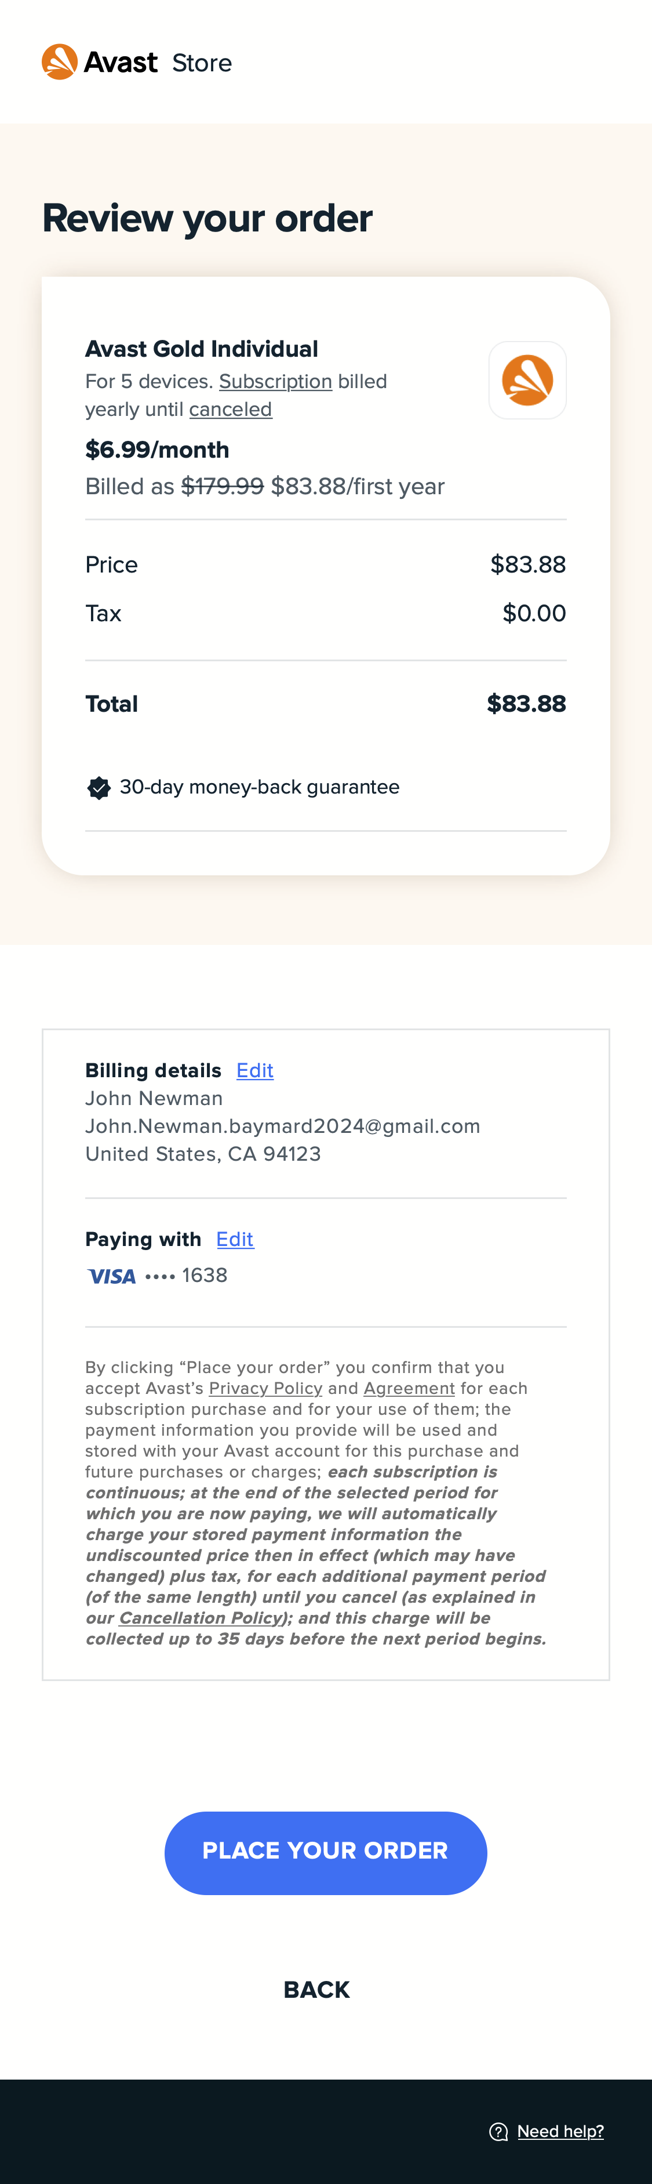Click the 30-day money-back guarantee badge
Screen dimensions: 652x2184
click(99, 787)
